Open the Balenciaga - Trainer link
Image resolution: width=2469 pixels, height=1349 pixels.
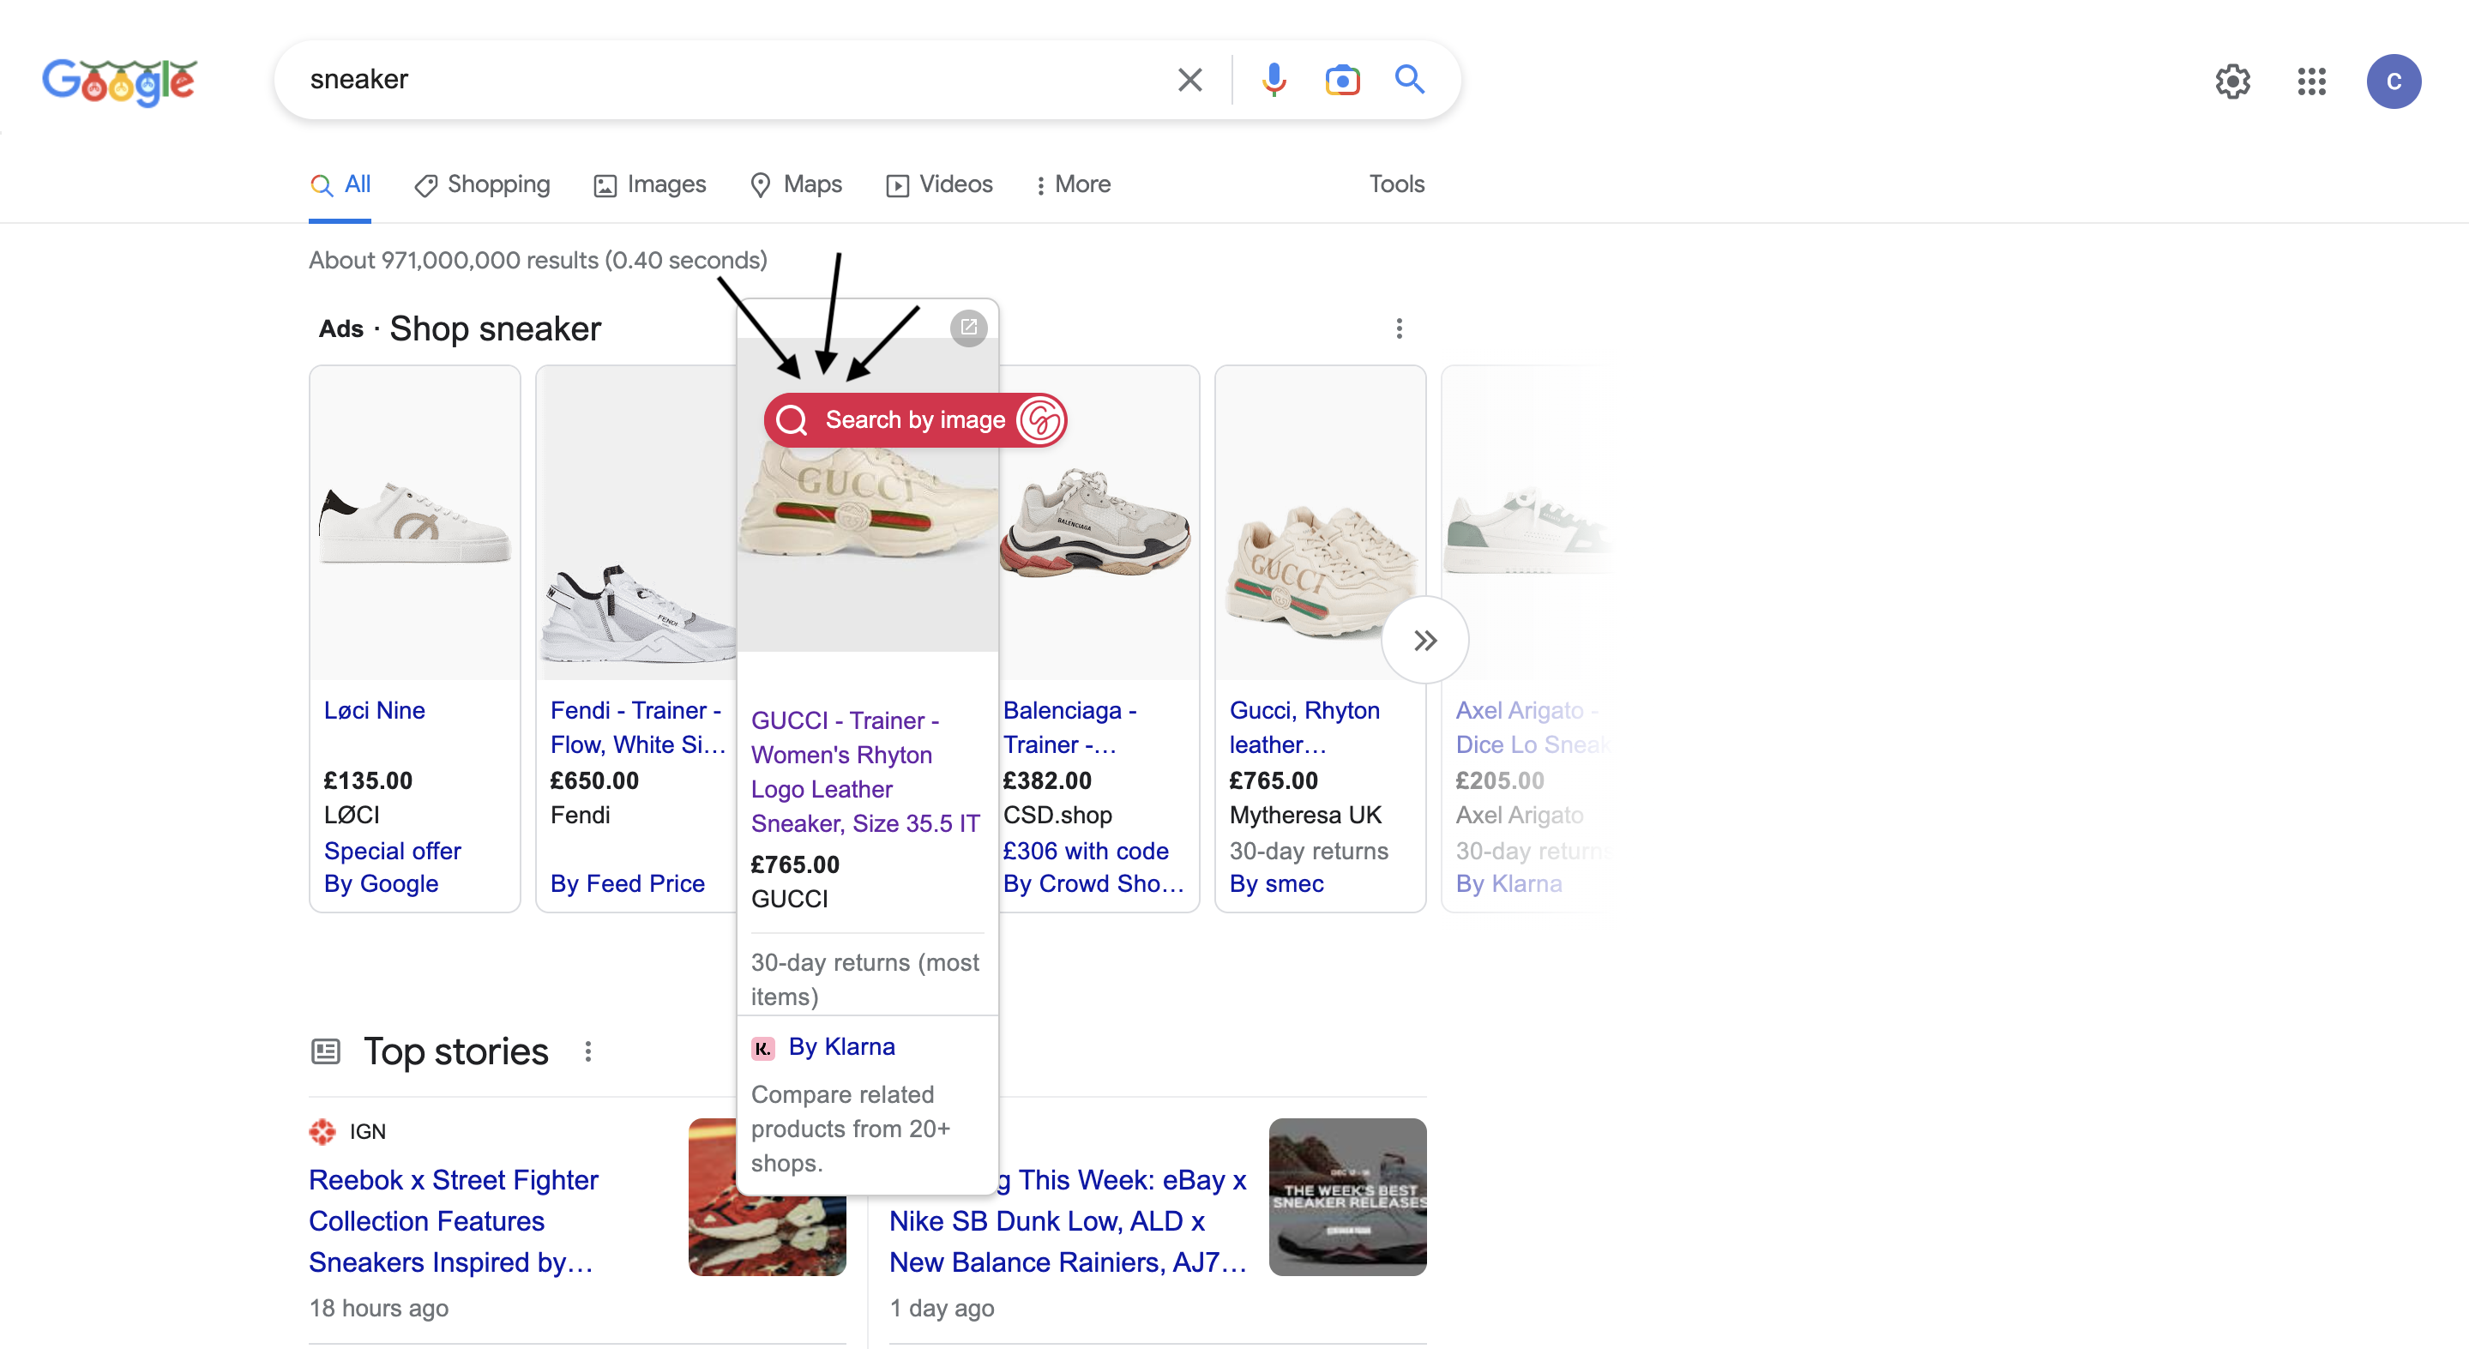pos(1069,728)
